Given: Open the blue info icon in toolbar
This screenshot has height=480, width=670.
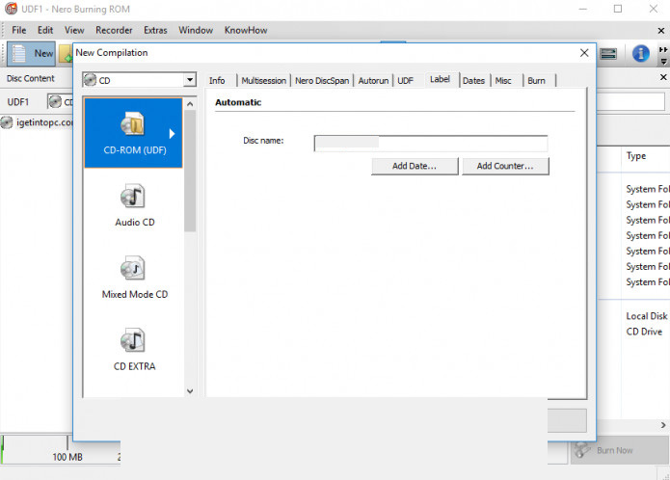Looking at the screenshot, I should (x=640, y=53).
